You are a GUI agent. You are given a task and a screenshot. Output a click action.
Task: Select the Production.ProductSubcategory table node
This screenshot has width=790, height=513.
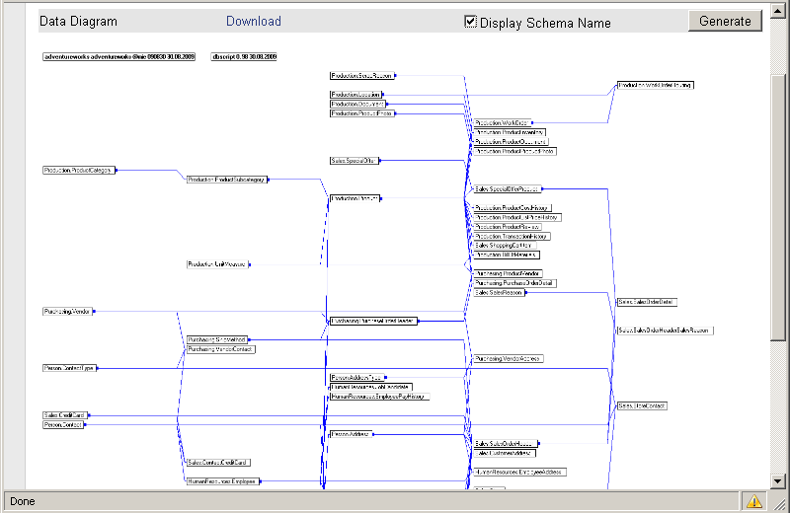227,180
